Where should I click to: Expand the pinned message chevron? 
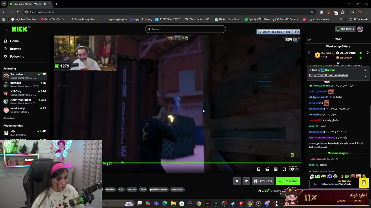pyautogui.click(x=365, y=76)
